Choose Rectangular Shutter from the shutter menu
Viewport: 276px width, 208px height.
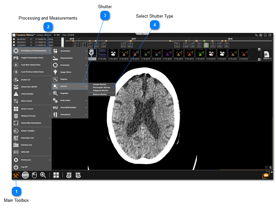coord(101,87)
